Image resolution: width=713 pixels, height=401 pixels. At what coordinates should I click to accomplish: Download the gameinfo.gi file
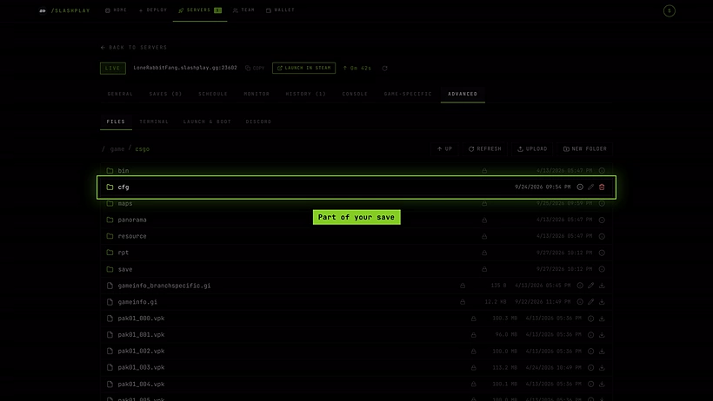click(x=602, y=302)
